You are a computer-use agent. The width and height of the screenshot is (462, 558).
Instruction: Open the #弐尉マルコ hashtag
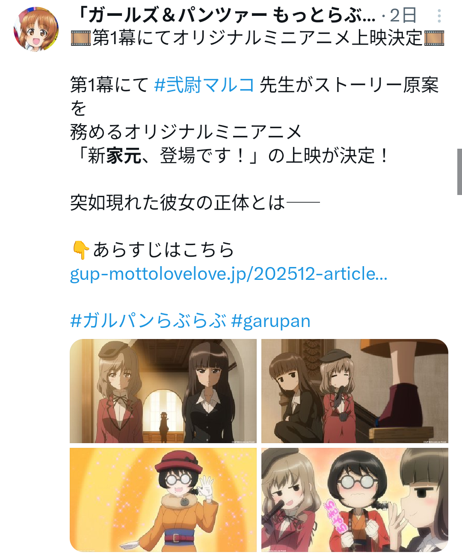click(x=204, y=84)
